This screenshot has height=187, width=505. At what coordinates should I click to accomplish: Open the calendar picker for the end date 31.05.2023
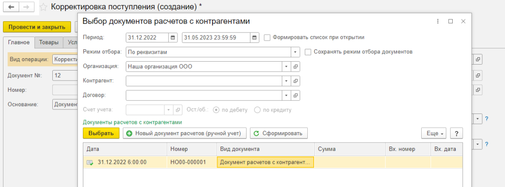point(254,37)
